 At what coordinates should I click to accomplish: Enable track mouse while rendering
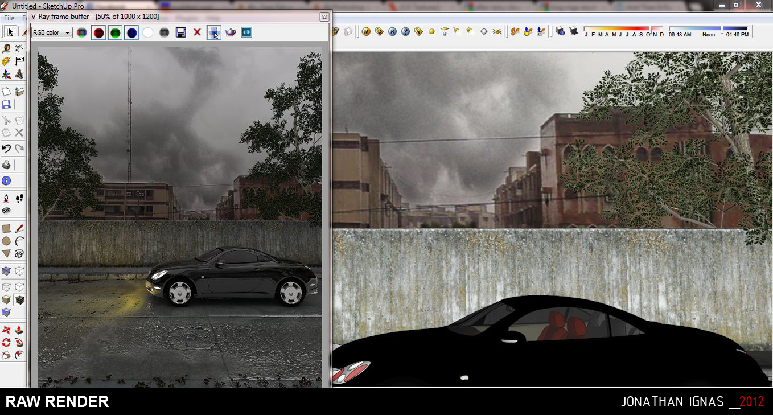pos(215,32)
